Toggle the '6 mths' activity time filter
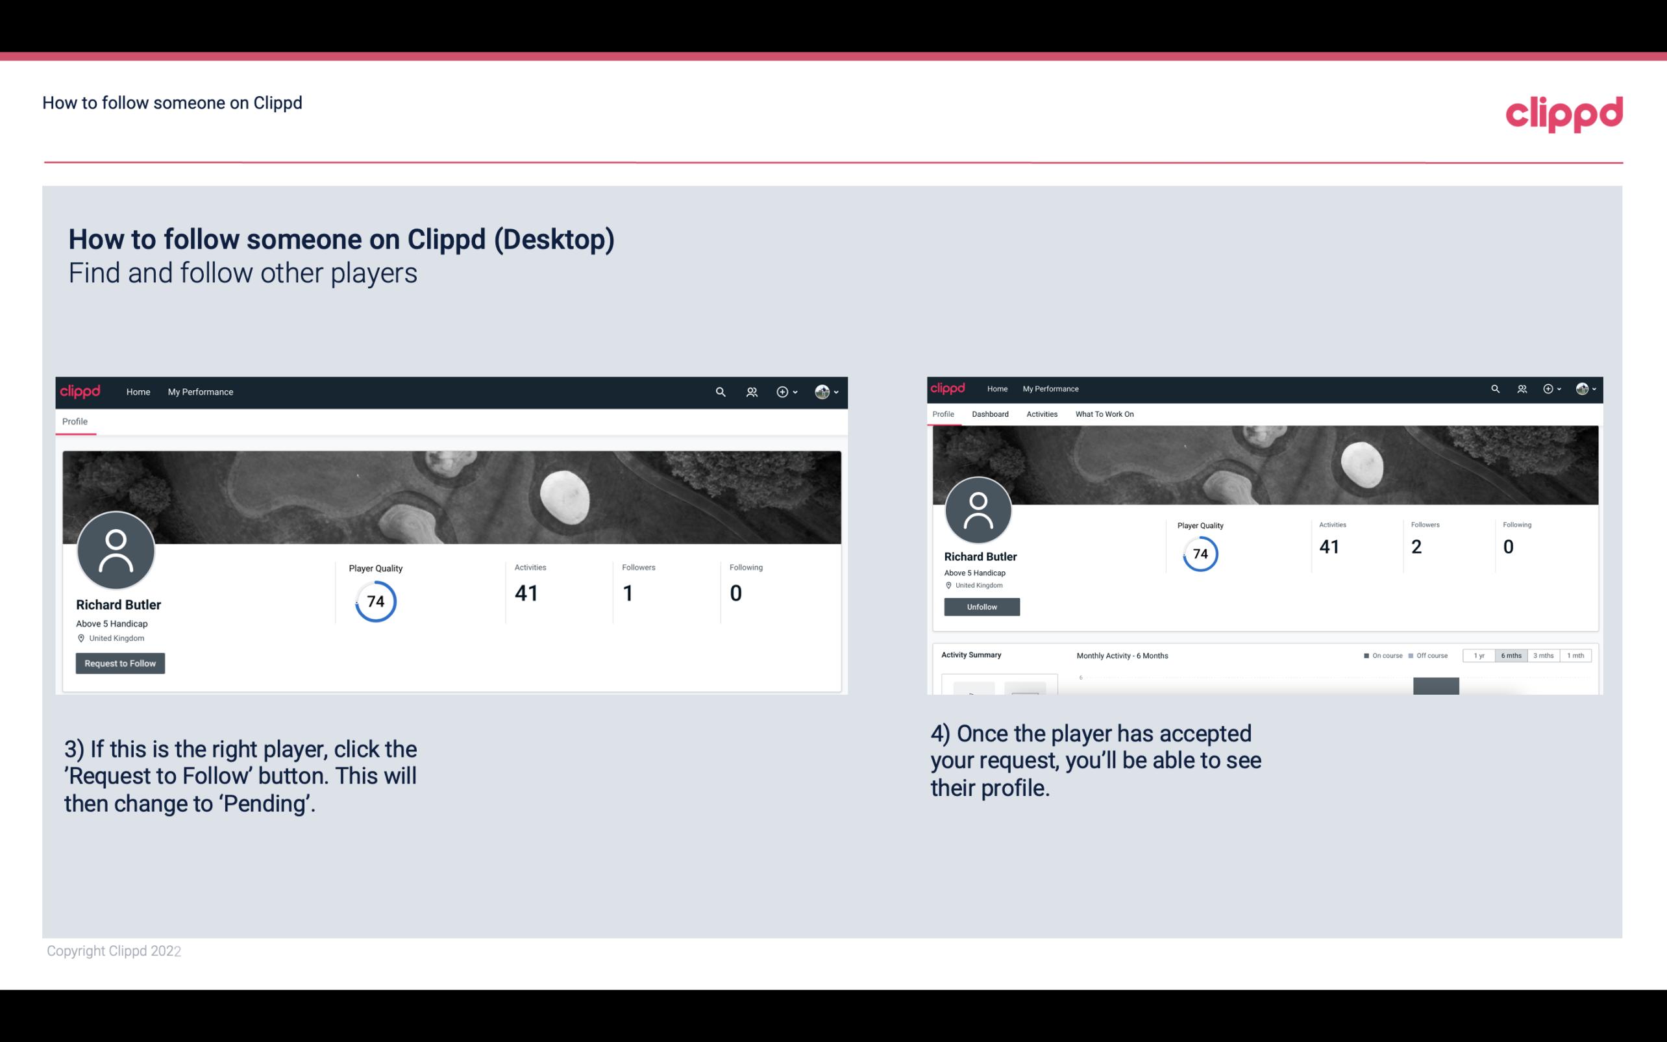The height and width of the screenshot is (1042, 1667). (1511, 656)
